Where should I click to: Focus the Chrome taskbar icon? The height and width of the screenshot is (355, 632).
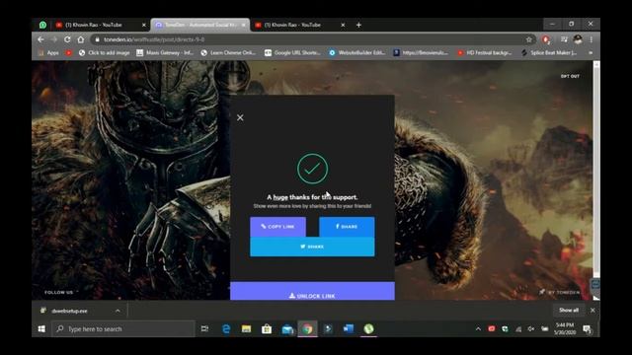click(307, 328)
